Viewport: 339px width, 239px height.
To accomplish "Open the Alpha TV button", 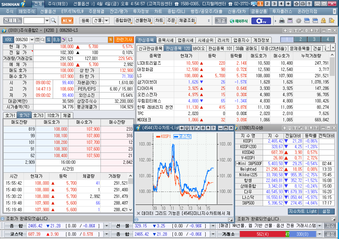I will [261, 21].
